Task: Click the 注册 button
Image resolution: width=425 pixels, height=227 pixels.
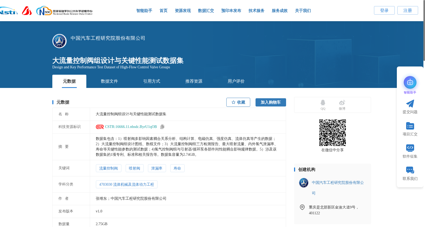Action: pos(408,10)
